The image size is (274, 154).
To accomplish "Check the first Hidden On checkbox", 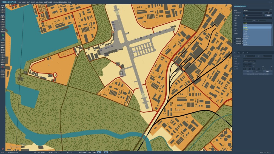I will coord(235,38).
